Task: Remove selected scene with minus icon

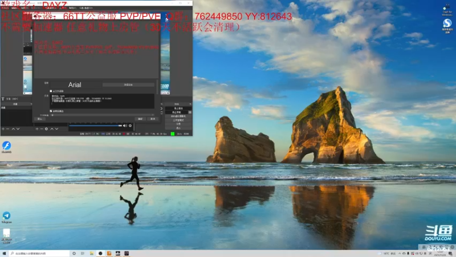Action: pos(8,129)
